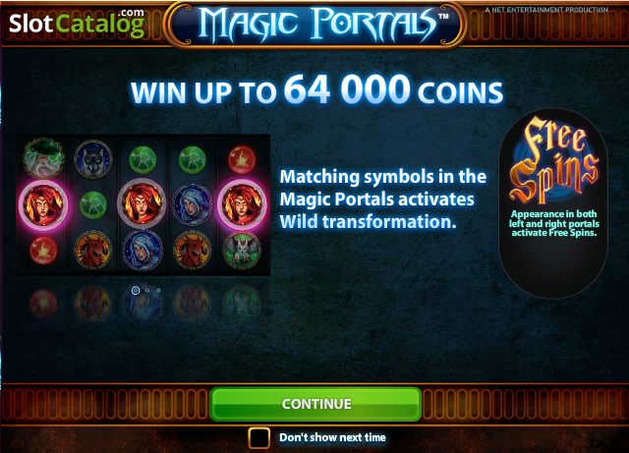Click the wizard symbol on first reel

(x=43, y=158)
